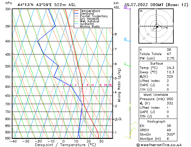Image resolution: width=191 pixels, height=147 pixels.
Task: Click the Mixing Ratio legend entry
Action: (x=90, y=27)
